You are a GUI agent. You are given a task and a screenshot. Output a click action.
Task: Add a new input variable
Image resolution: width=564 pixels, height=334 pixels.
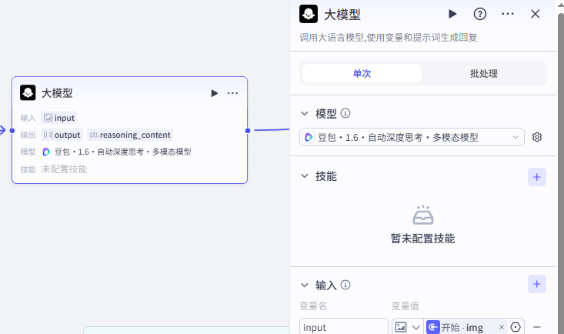(x=537, y=284)
